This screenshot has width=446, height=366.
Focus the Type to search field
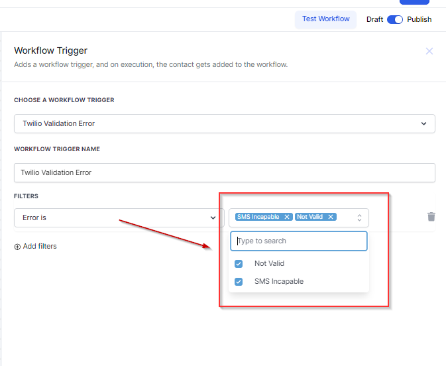(x=298, y=241)
